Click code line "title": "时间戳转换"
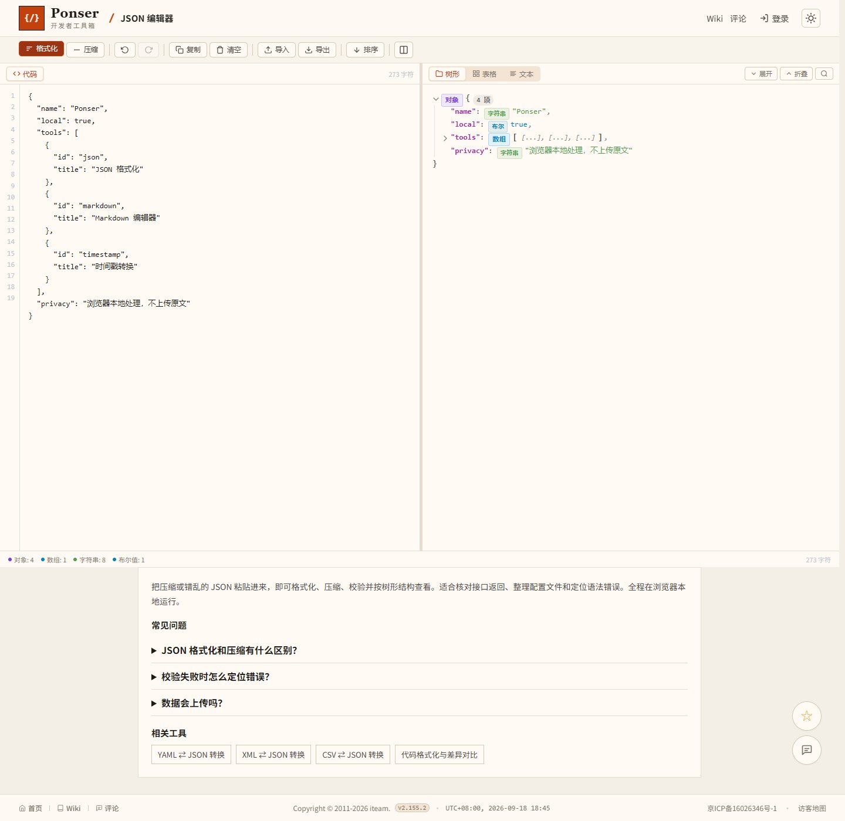The width and height of the screenshot is (845, 821). tap(96, 267)
